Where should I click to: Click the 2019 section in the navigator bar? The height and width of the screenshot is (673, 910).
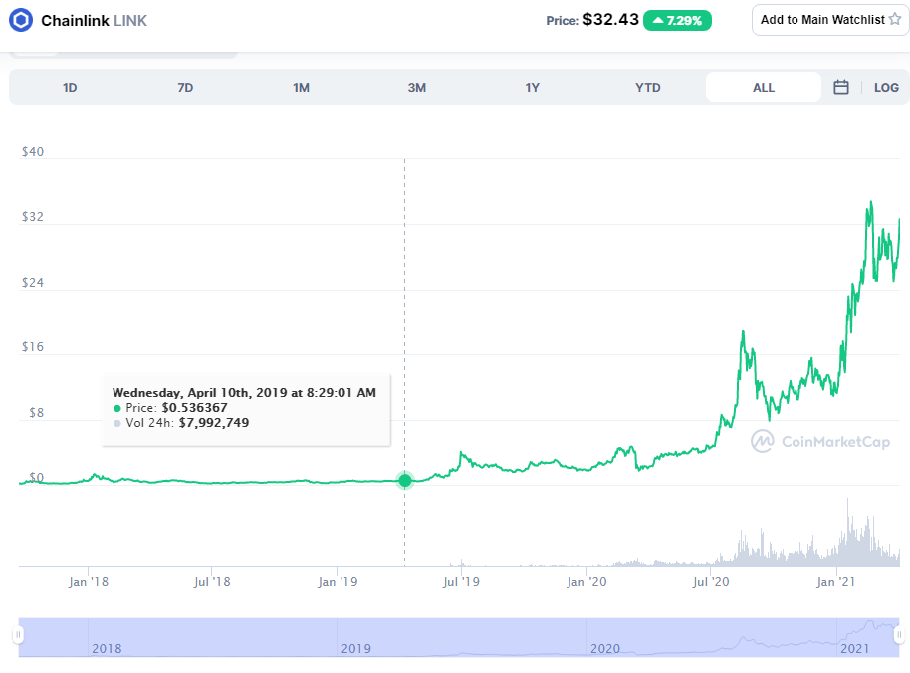[x=462, y=637]
